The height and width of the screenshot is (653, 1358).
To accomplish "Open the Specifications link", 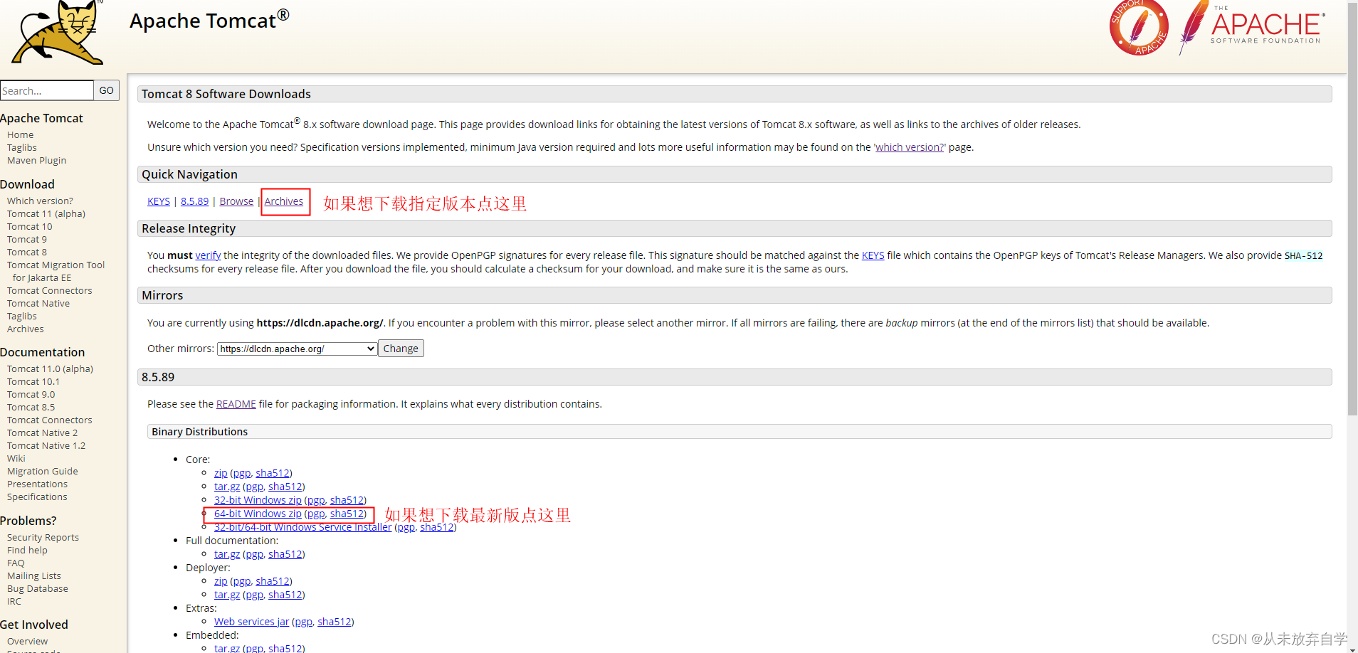I will pyautogui.click(x=37, y=497).
